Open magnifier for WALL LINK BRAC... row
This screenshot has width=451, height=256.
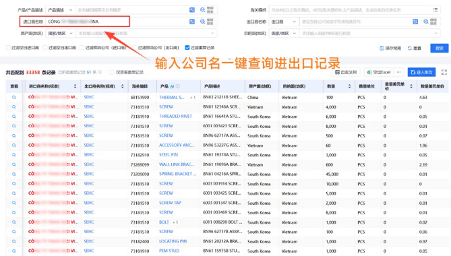[13, 164]
